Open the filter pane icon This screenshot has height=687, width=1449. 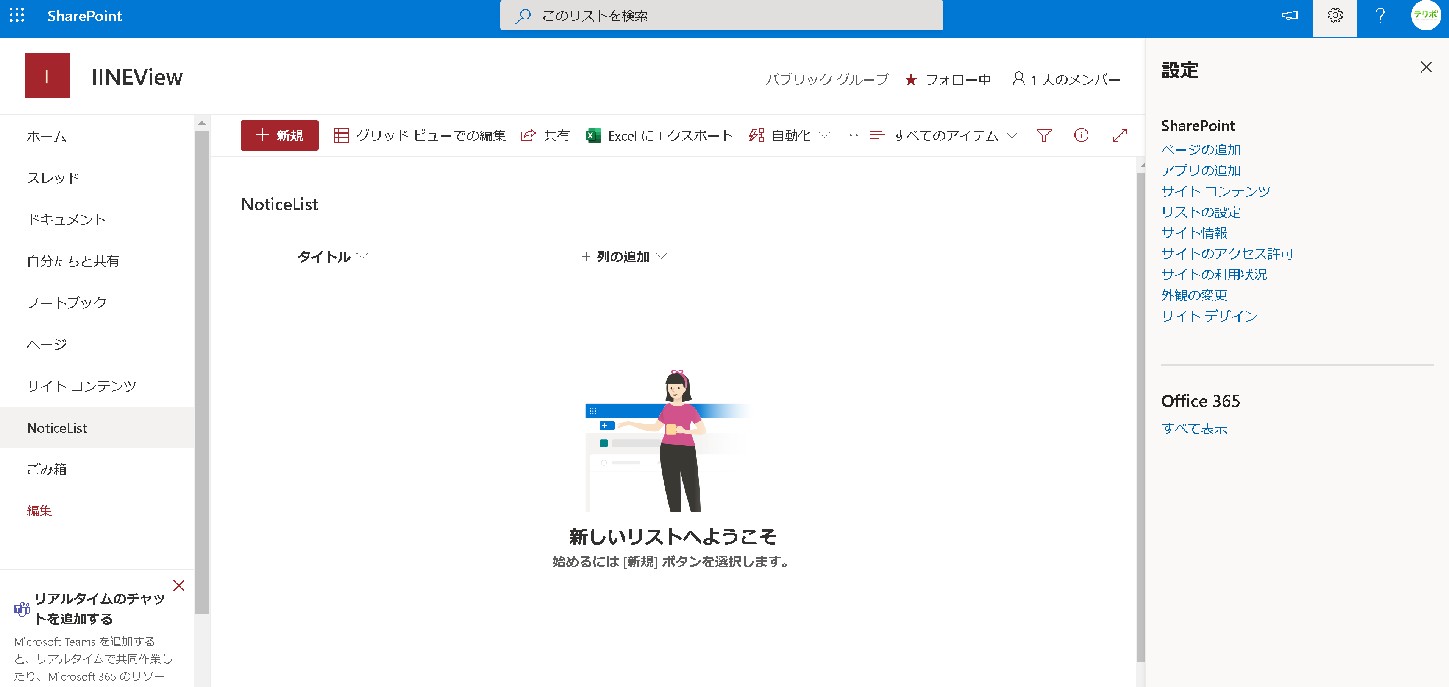(1043, 135)
